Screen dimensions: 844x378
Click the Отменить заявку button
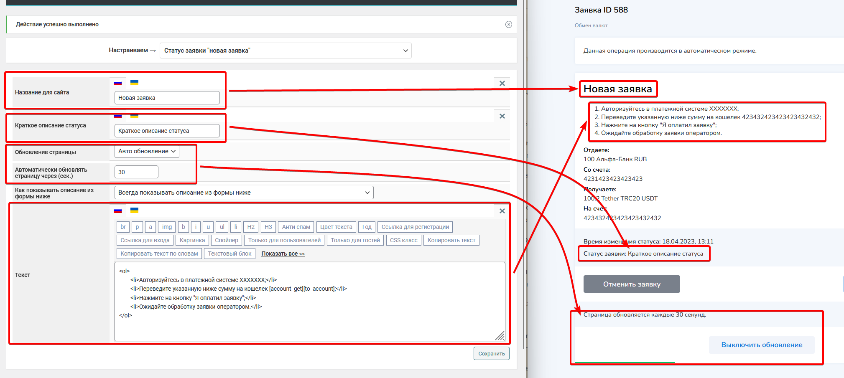click(x=631, y=284)
